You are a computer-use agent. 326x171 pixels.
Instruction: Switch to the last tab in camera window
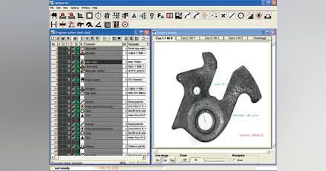pos(259,38)
